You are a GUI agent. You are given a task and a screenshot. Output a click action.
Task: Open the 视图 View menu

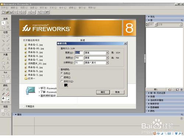coord(24,8)
